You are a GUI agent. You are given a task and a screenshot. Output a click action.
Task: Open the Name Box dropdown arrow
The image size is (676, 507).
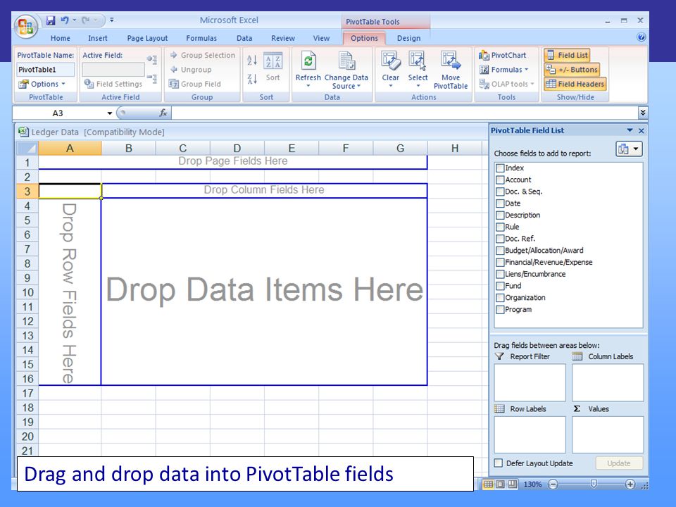pyautogui.click(x=110, y=113)
